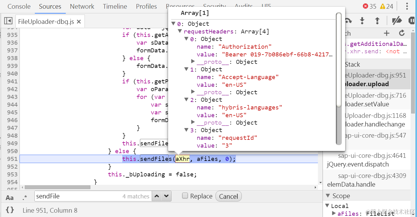Expand the aFiles: FileList variable
This screenshot has height=217, width=417.
334,213
